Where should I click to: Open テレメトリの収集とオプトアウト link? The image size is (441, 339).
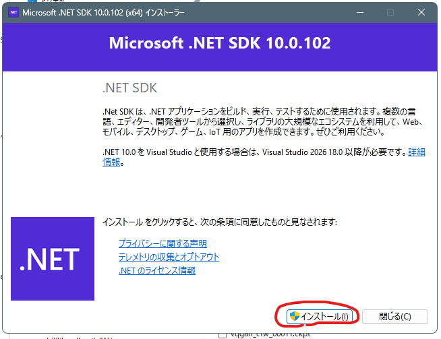[x=169, y=257]
